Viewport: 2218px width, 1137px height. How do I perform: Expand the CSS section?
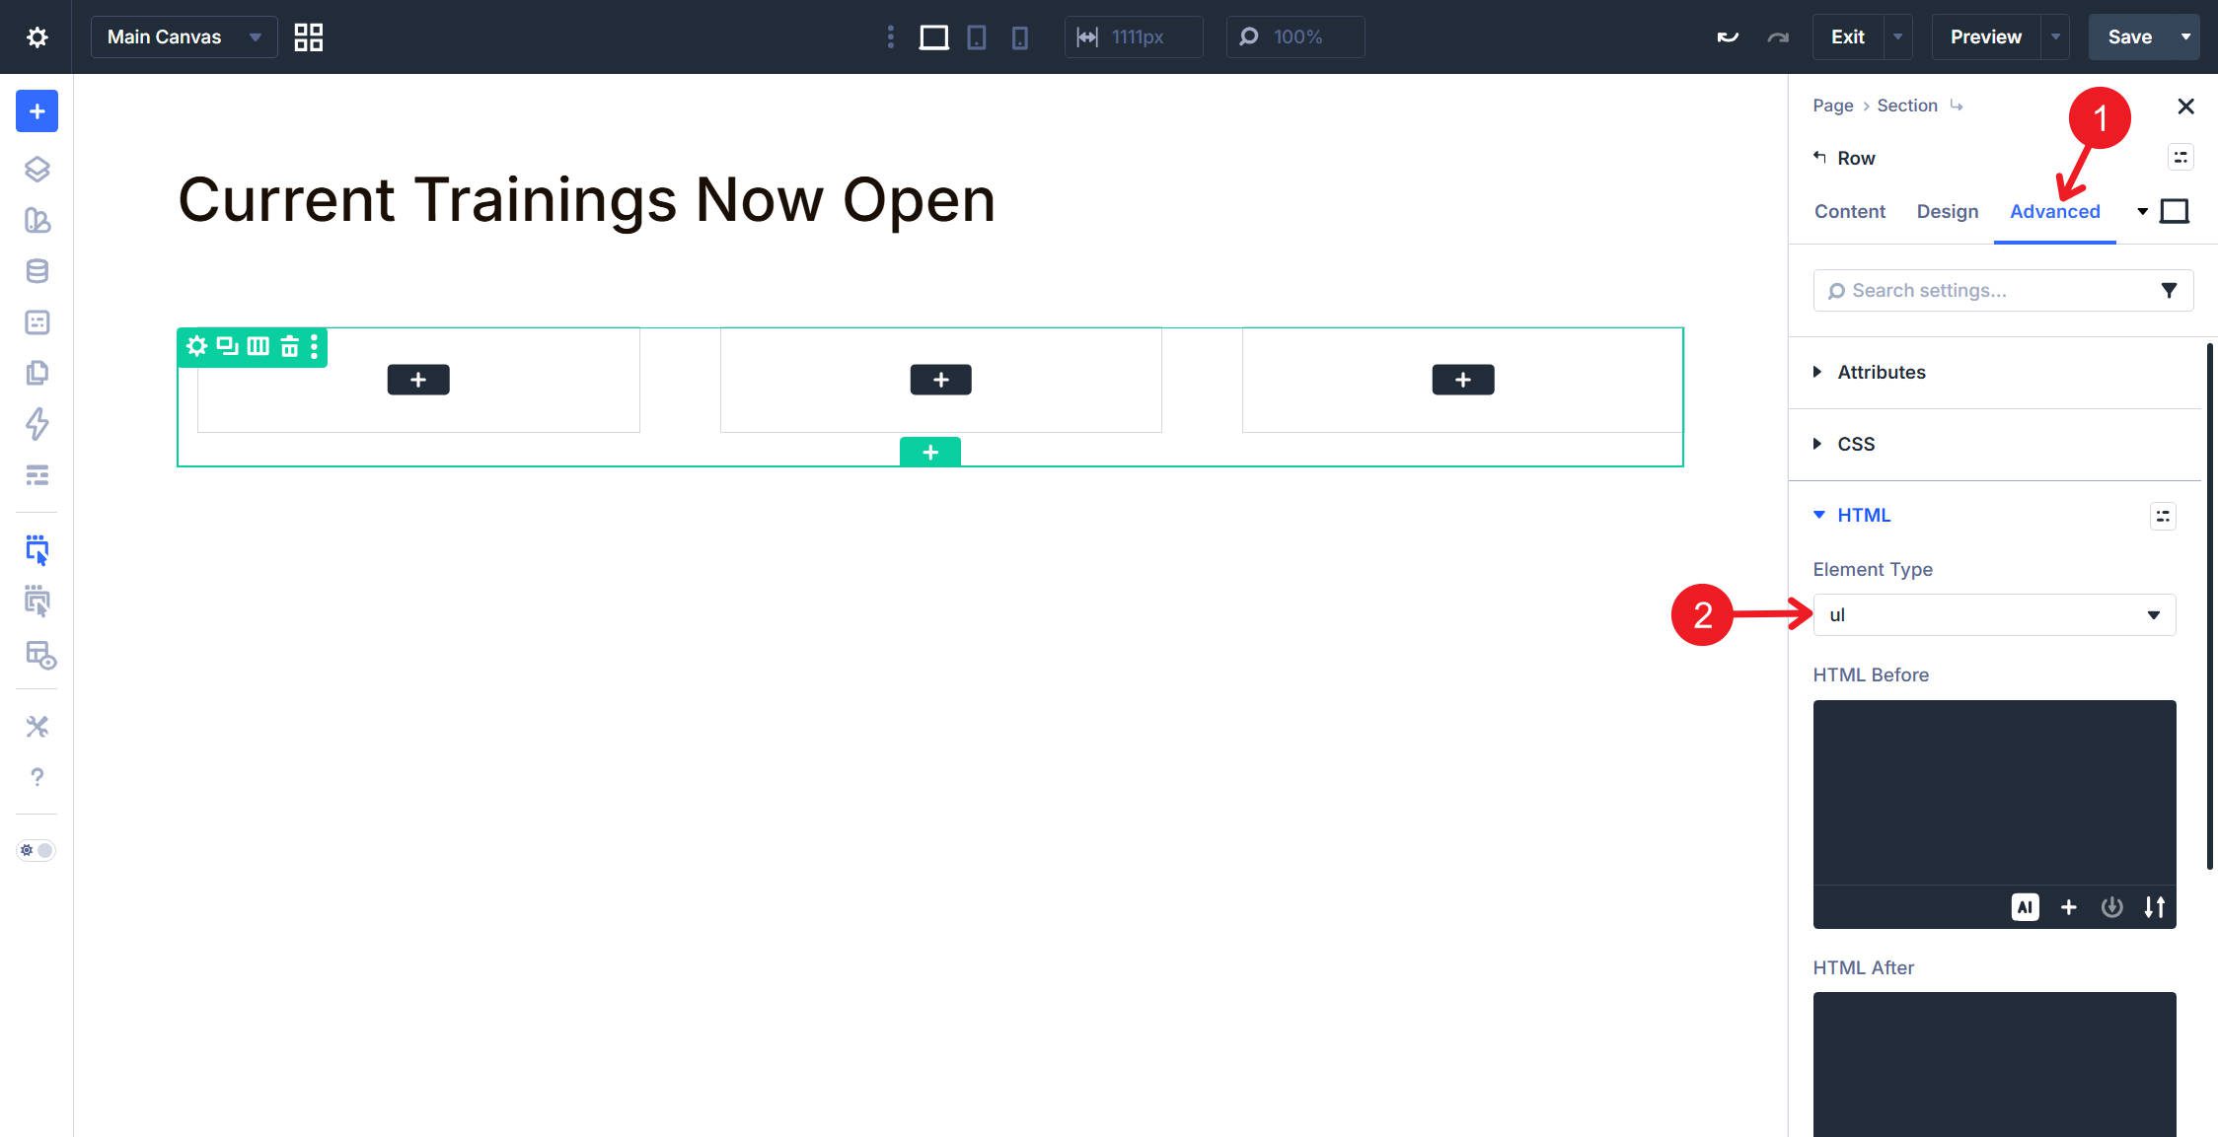tap(1856, 444)
